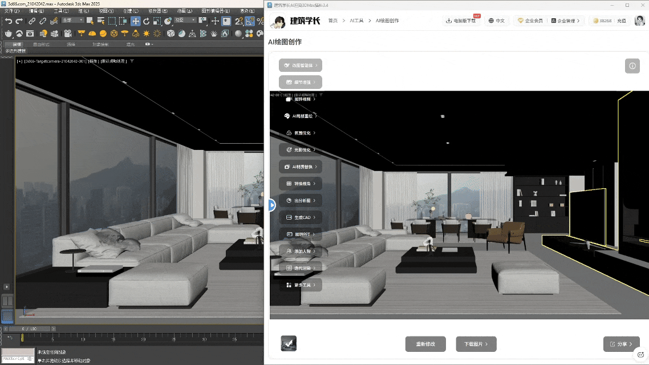Screen dimensions: 649x365
Task: Open the 动画 menu in 3ds Max
Action: tap(184, 11)
